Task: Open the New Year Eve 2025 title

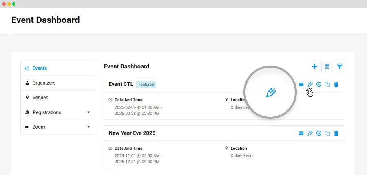Action: pyautogui.click(x=132, y=133)
